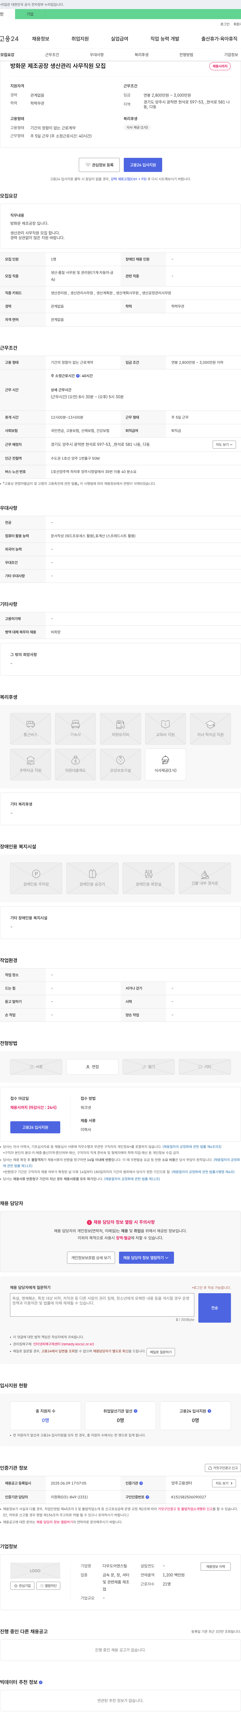The width and height of the screenshot is (241, 1734).
Task: Click the info icon next to 취업알선기관 알선
Action: [x=136, y=1411]
